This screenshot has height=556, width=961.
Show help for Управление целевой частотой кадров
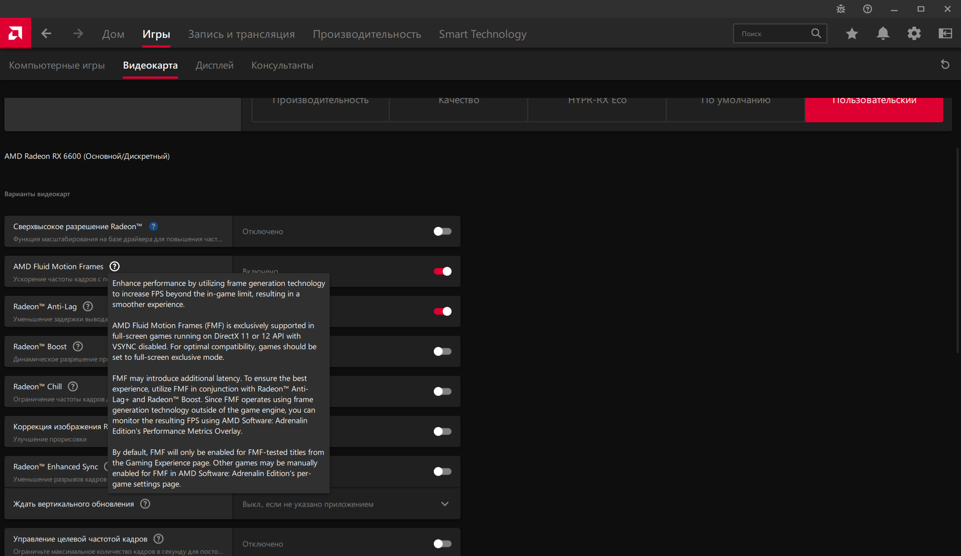tap(158, 539)
